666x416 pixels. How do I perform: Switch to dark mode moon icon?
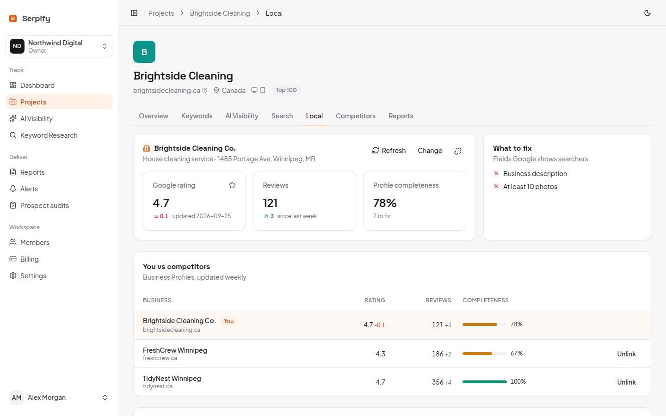click(647, 13)
